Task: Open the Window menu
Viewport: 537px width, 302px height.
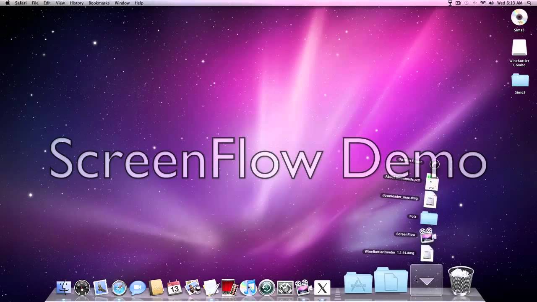Action: (122, 3)
